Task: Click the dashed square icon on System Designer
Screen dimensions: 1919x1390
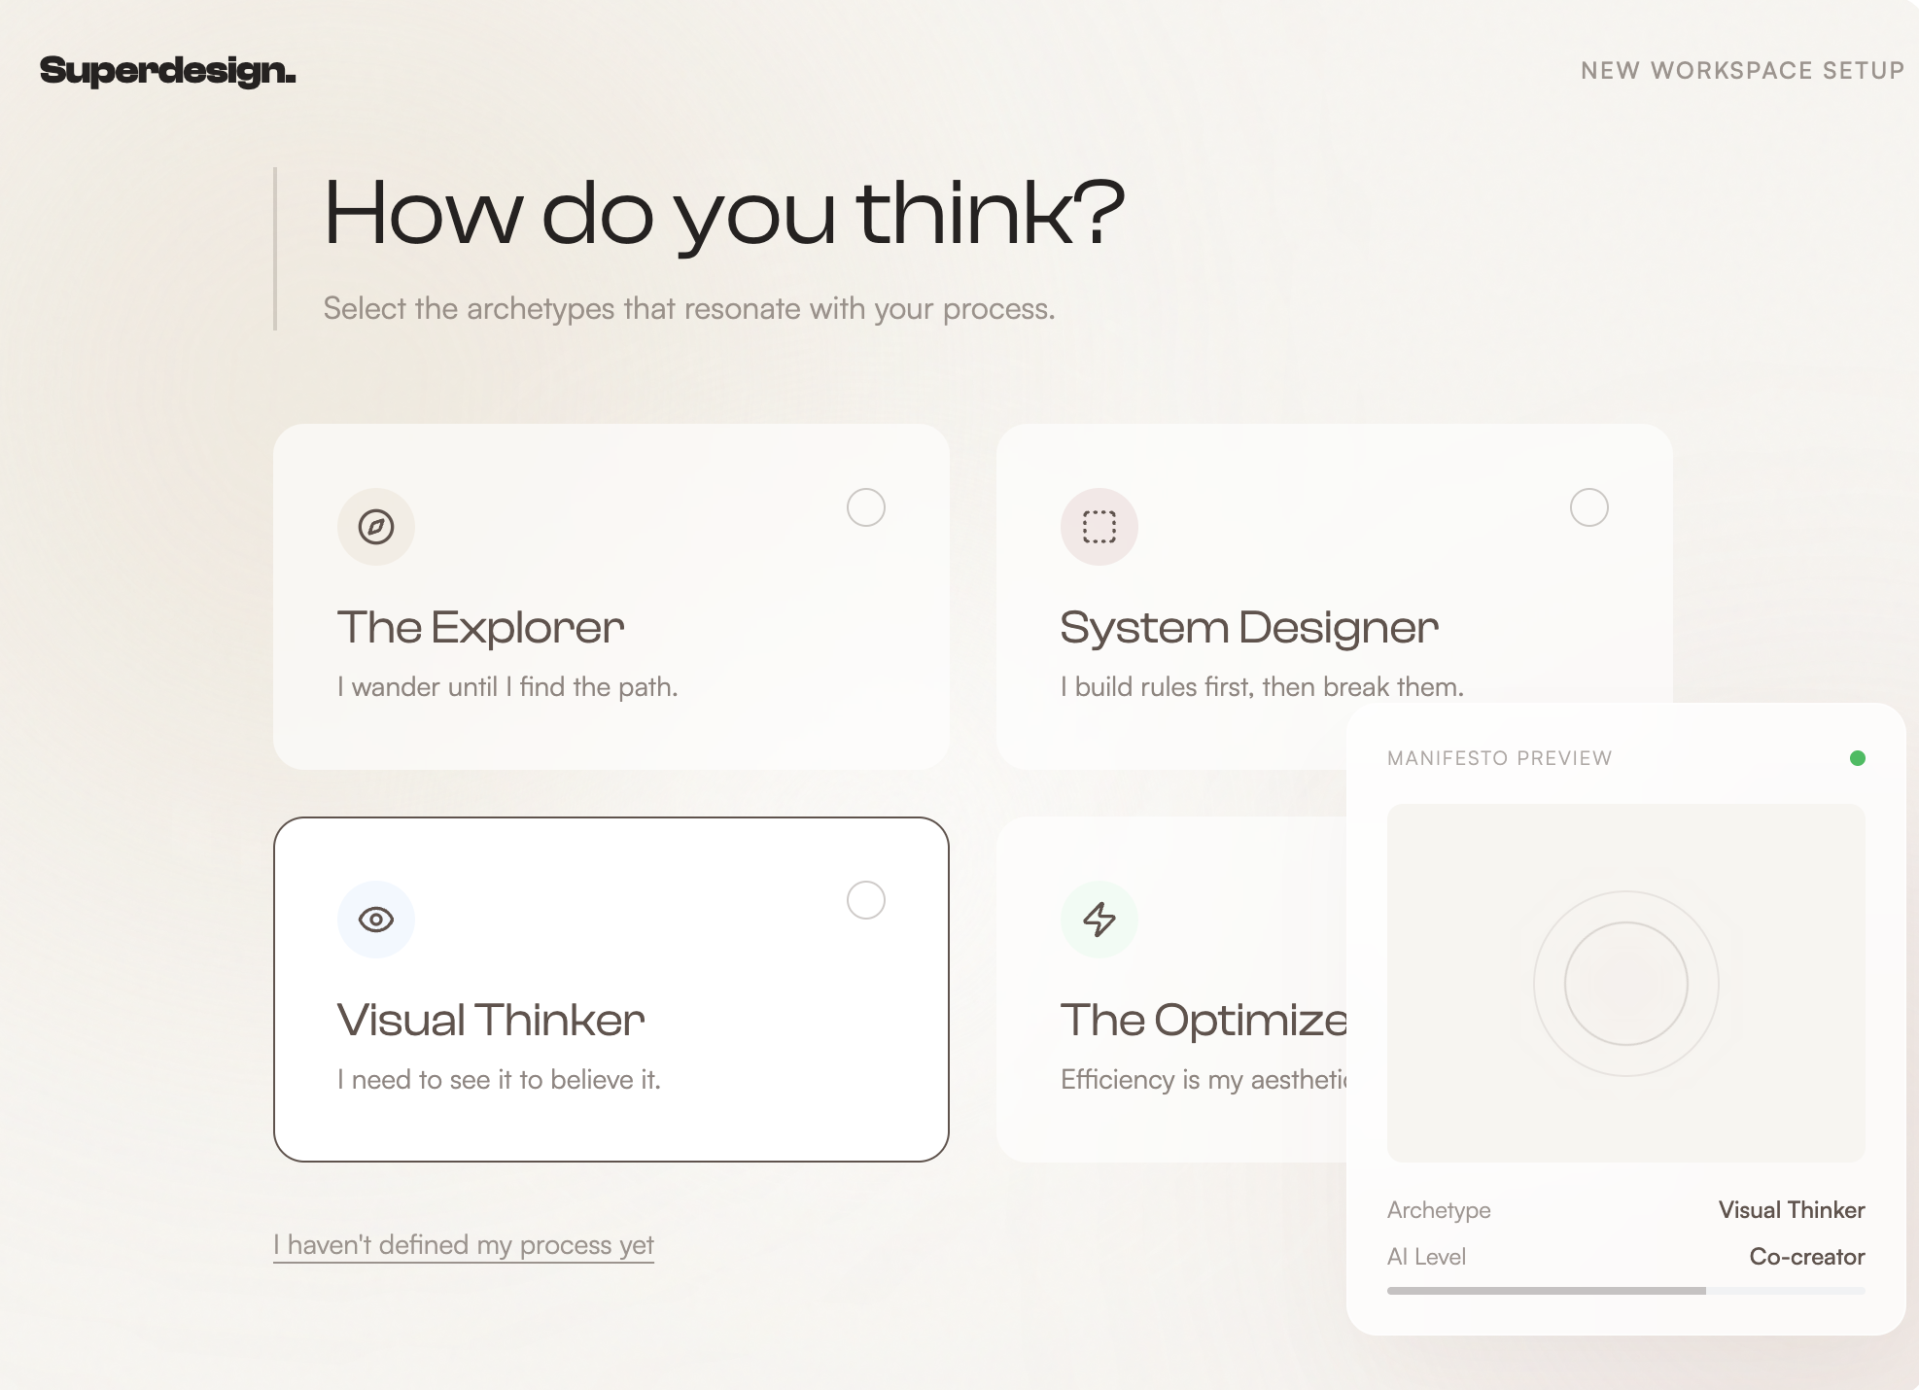Action: pyautogui.click(x=1099, y=527)
